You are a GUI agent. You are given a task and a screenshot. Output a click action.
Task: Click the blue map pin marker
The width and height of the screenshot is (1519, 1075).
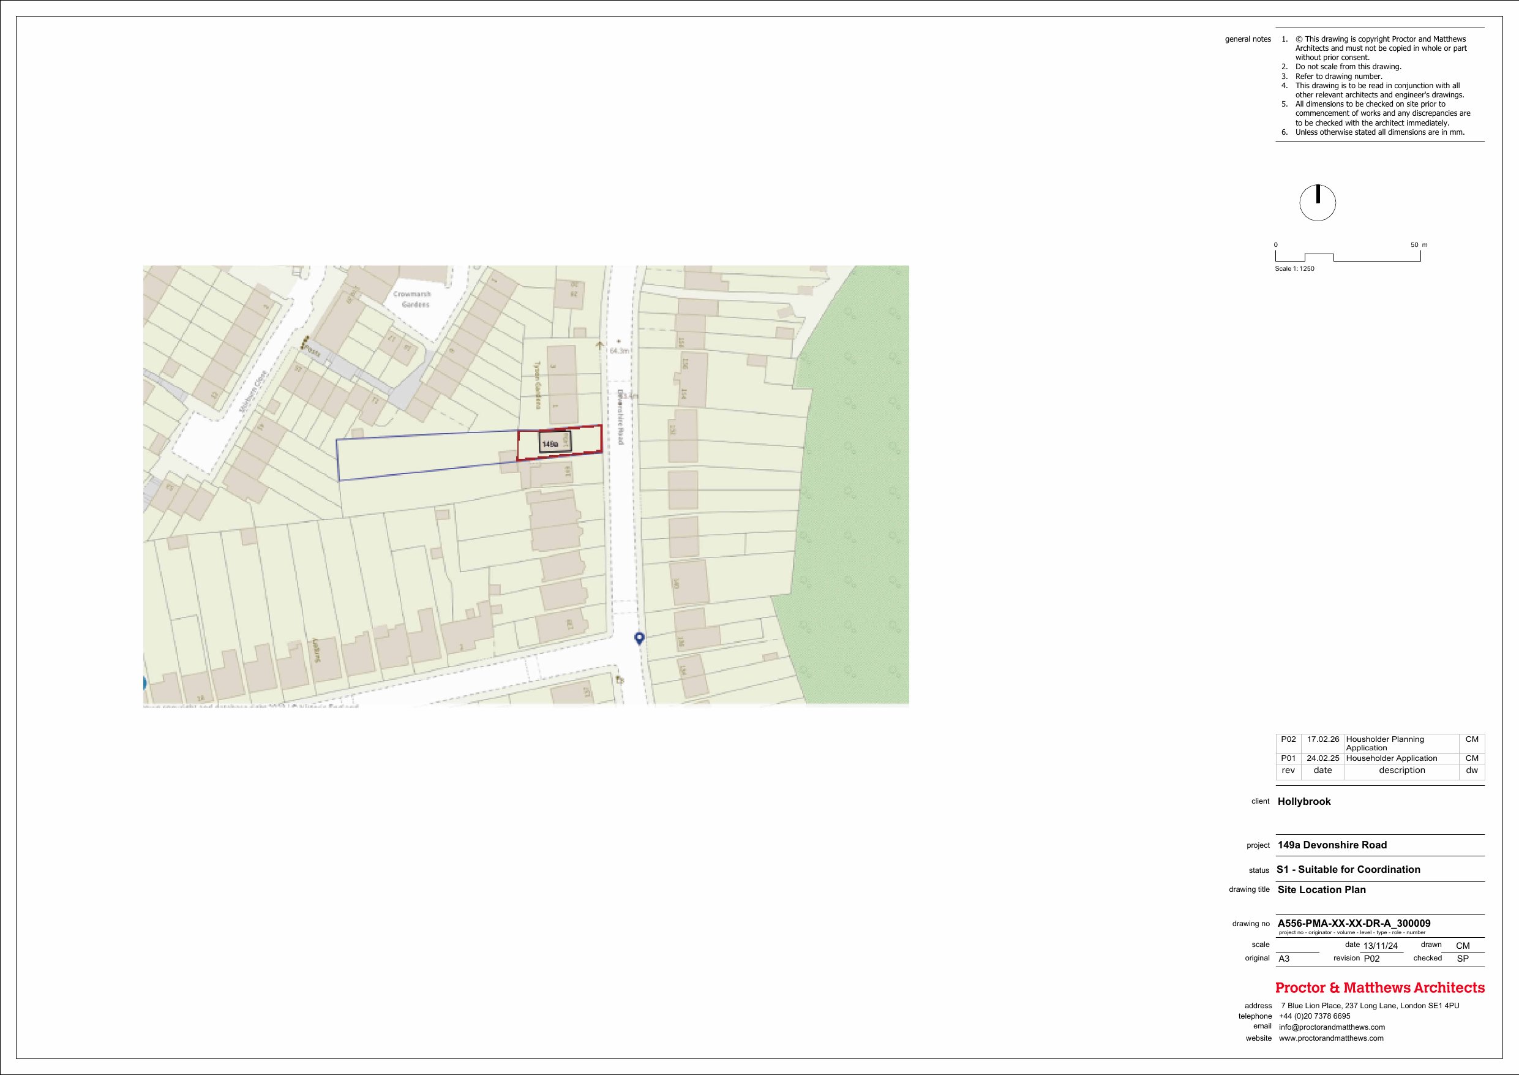pyautogui.click(x=639, y=638)
